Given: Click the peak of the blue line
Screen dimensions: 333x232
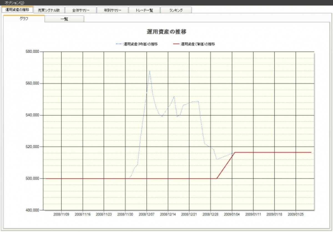Looking at the screenshot, I should 150,71.
